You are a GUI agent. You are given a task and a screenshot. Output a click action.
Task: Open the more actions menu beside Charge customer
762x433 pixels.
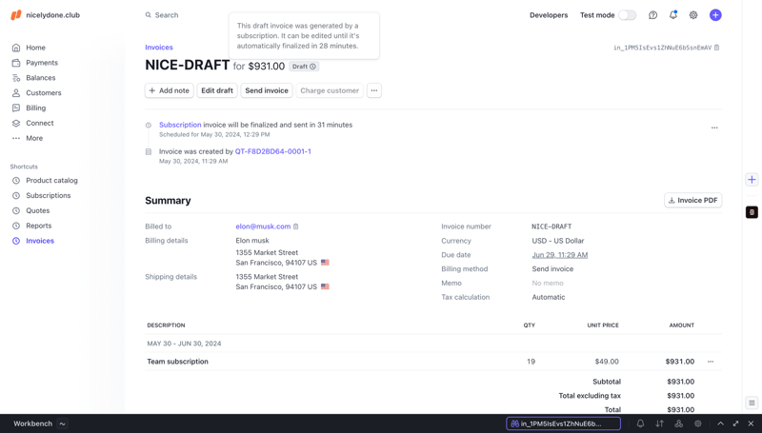tap(374, 90)
